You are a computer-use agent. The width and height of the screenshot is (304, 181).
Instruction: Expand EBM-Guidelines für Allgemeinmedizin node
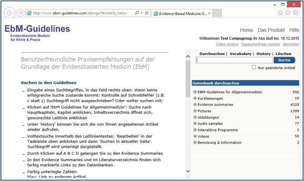coord(195,92)
